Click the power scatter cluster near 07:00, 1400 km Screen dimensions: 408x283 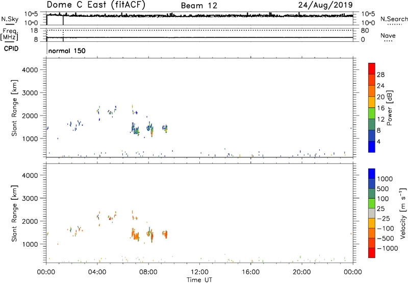pos(135,128)
